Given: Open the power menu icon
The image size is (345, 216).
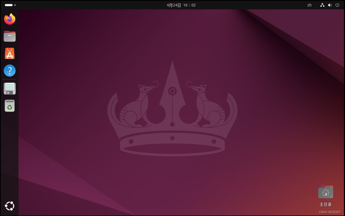Looking at the screenshot, I should (x=337, y=5).
